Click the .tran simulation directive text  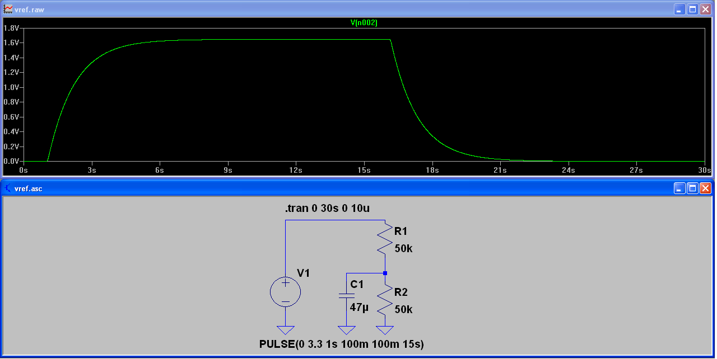pyautogui.click(x=328, y=208)
